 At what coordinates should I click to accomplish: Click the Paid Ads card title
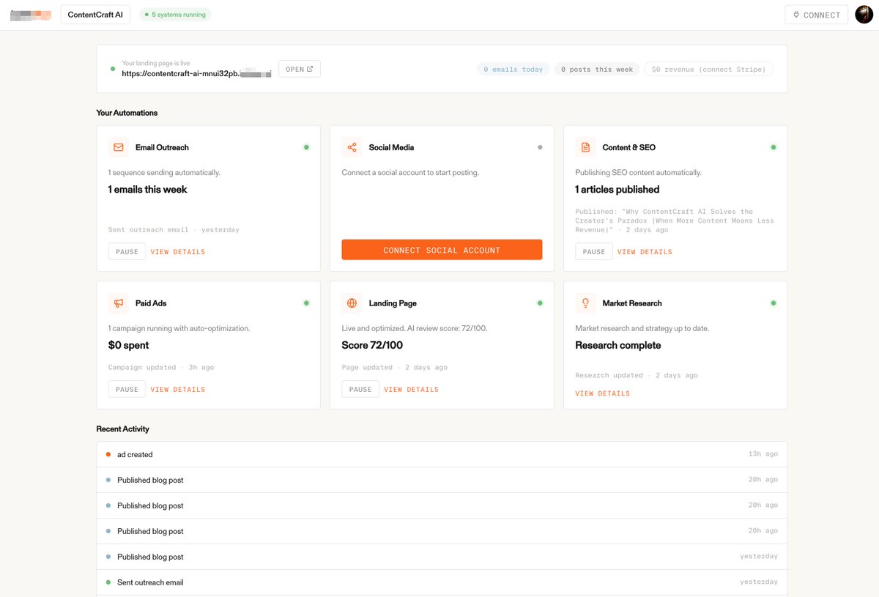point(151,303)
